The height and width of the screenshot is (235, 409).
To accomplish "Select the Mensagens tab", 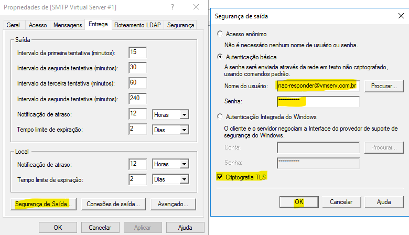I will click(x=68, y=25).
